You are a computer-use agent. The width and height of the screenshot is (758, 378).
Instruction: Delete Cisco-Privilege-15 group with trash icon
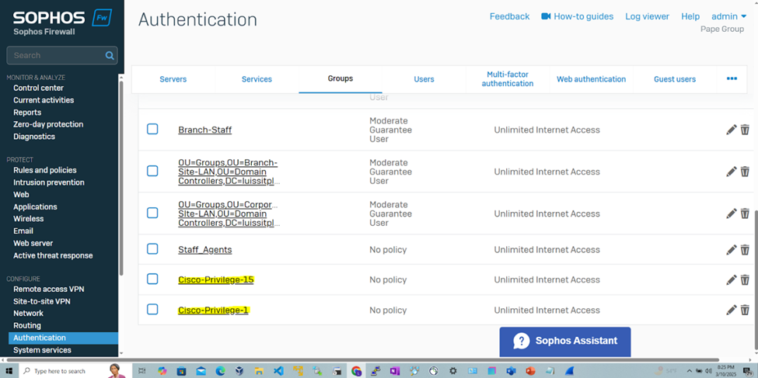pyautogui.click(x=745, y=279)
